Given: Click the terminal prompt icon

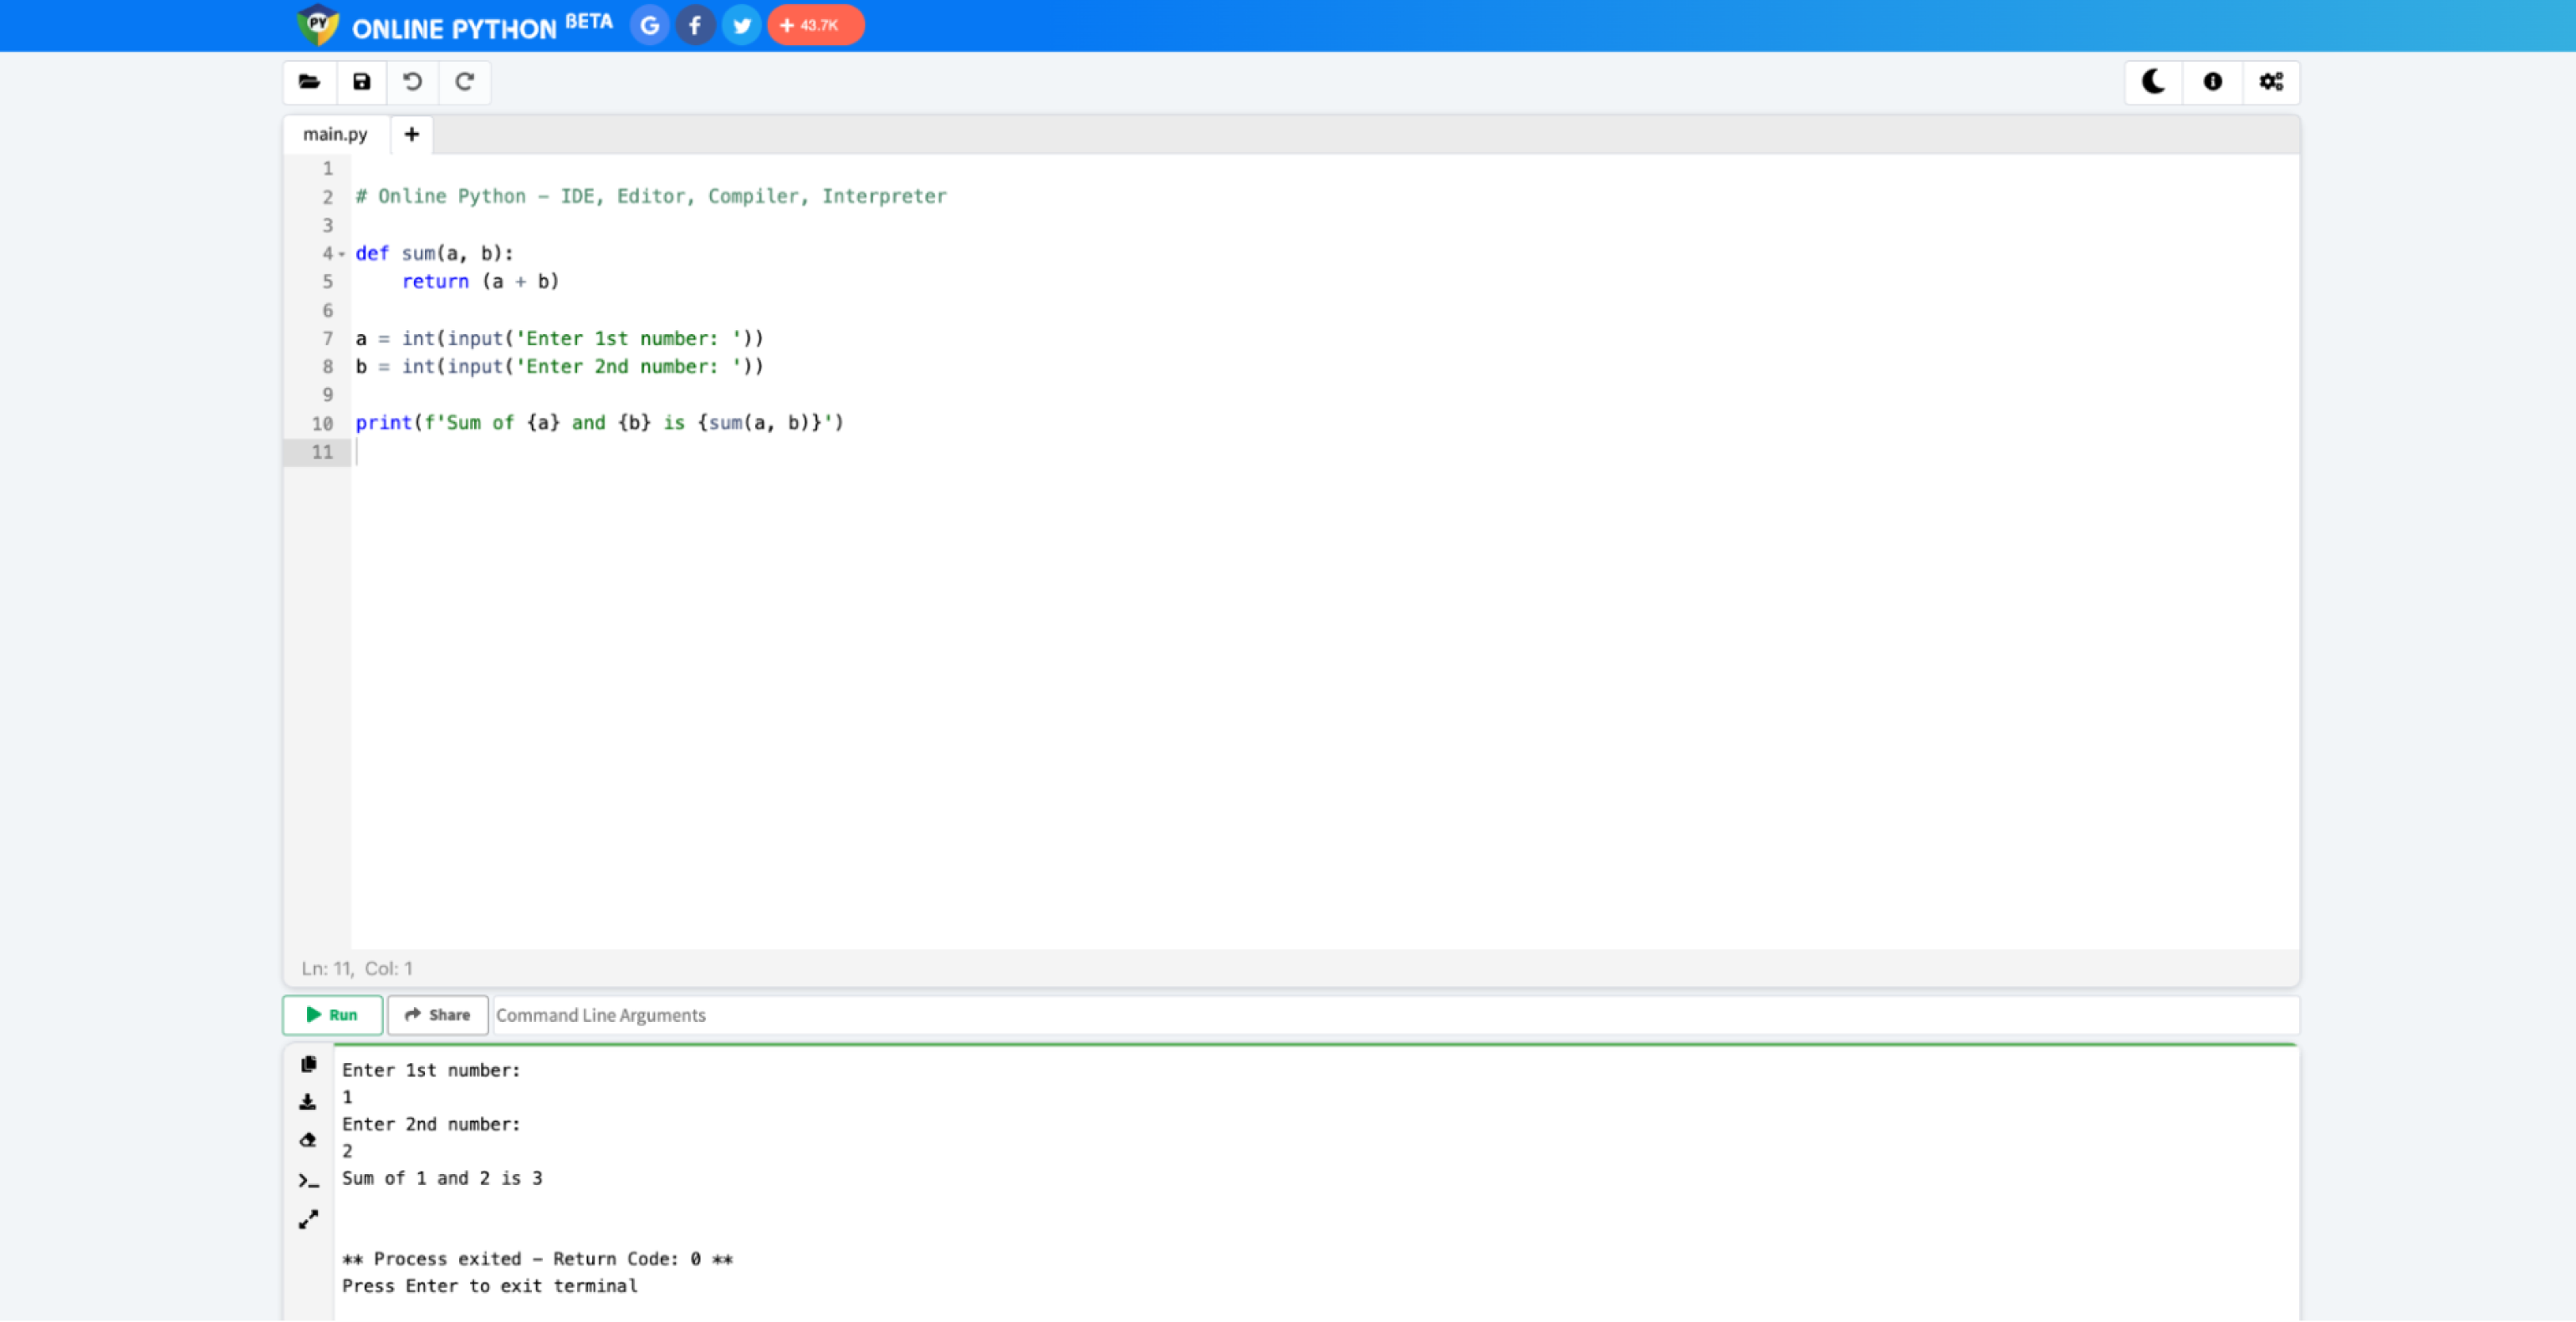Looking at the screenshot, I should click(x=308, y=1181).
